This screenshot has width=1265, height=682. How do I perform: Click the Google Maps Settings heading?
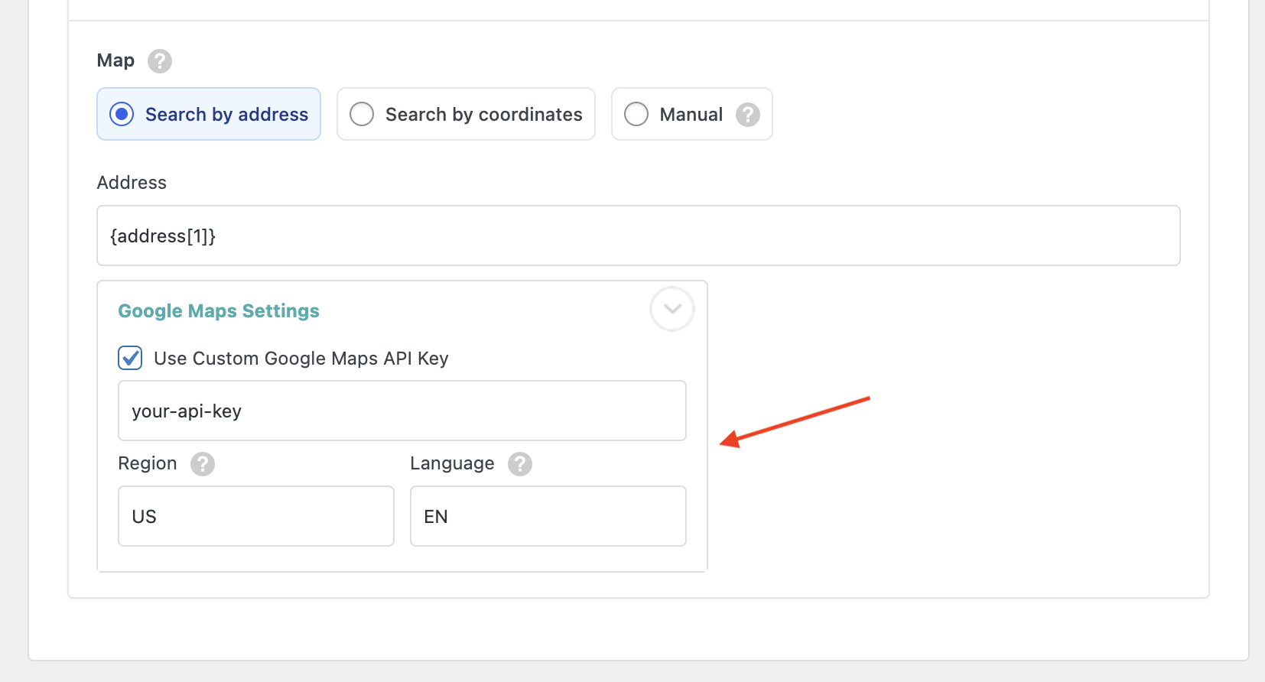coord(219,311)
